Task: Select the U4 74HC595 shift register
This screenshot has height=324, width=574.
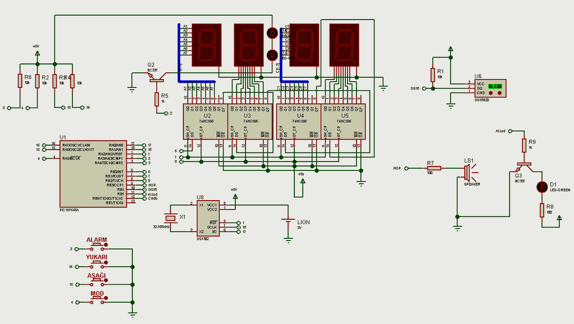Action: [x=299, y=122]
